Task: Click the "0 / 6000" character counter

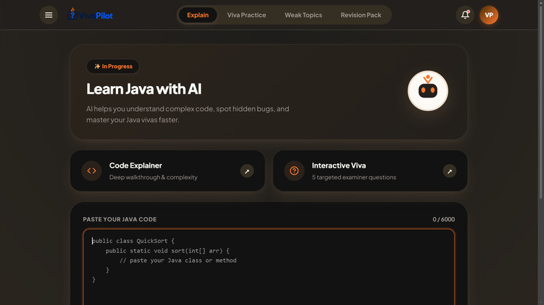Action: click(x=443, y=219)
